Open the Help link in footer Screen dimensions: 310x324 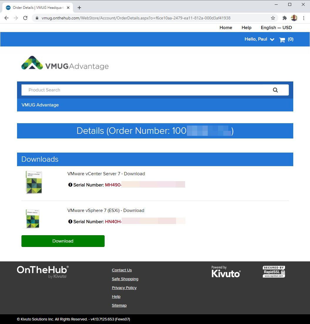(x=116, y=297)
